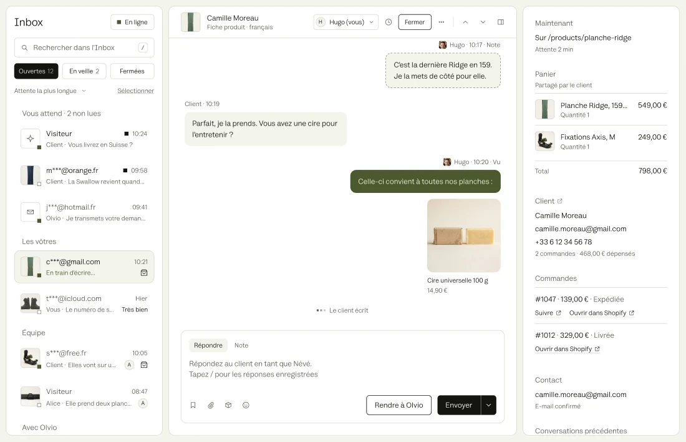This screenshot has height=442, width=686.
Task: Click the Très bien rating on t***@icloud.com
Action: click(x=135, y=310)
